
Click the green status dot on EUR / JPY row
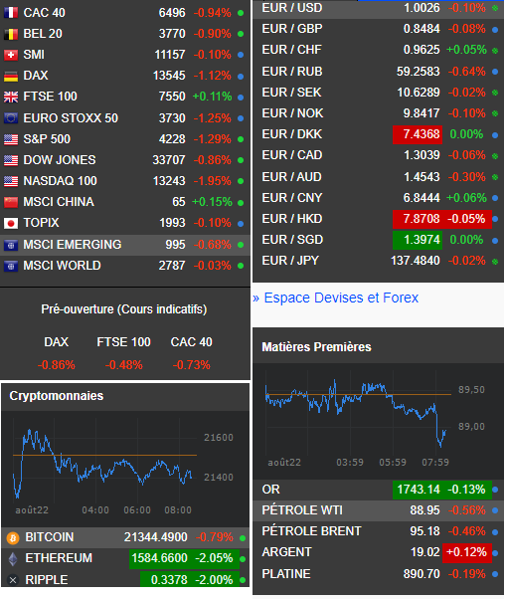point(495,262)
